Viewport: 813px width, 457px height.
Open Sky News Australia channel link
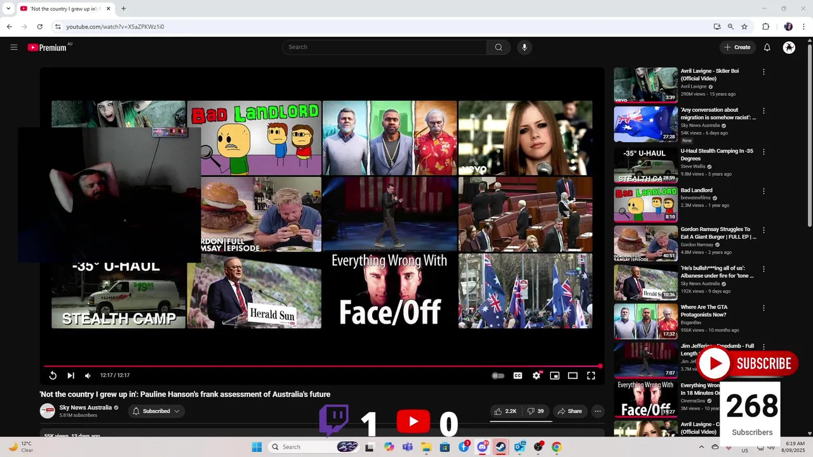point(85,407)
